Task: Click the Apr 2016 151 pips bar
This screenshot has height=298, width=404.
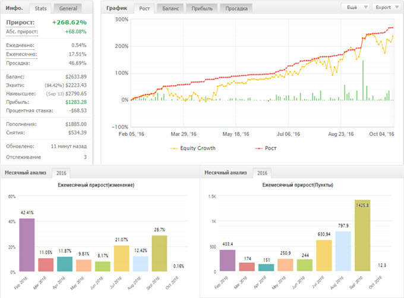Action: [266, 267]
